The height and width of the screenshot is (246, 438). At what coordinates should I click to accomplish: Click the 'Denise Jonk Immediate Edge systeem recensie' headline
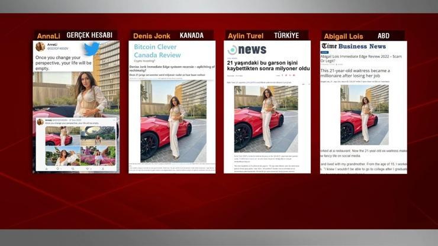[x=172, y=69]
